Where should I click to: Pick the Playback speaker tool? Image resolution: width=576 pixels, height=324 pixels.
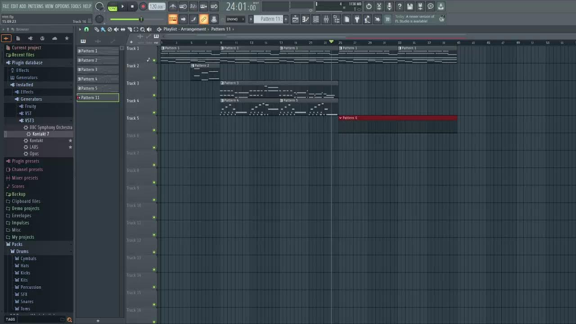149,29
